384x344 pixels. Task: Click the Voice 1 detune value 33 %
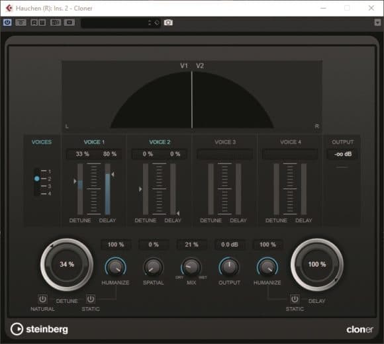(83, 154)
